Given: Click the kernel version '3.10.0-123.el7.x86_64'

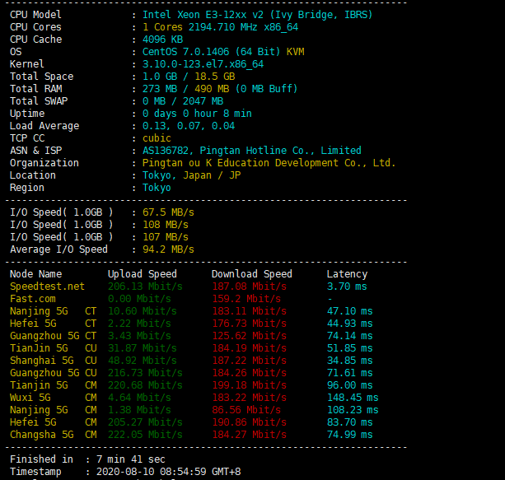Looking at the screenshot, I should pyautogui.click(x=203, y=64).
